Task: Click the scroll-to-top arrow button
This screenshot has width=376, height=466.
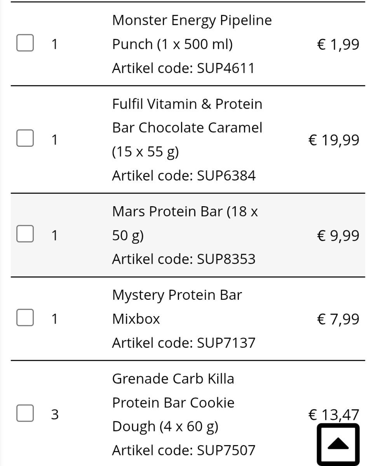Action: coord(338,445)
